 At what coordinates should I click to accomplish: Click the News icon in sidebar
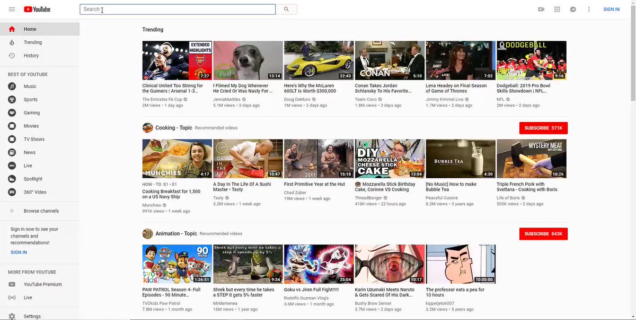(12, 152)
